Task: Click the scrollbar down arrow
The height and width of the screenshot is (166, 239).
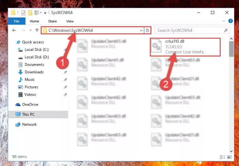Action: (231, 151)
